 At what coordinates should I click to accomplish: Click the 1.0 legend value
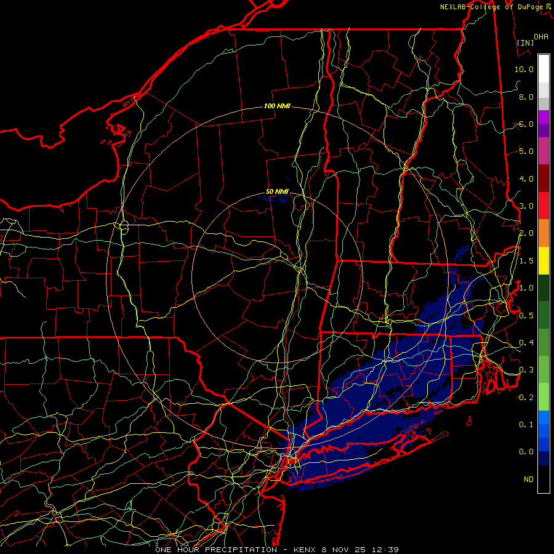coord(526,288)
